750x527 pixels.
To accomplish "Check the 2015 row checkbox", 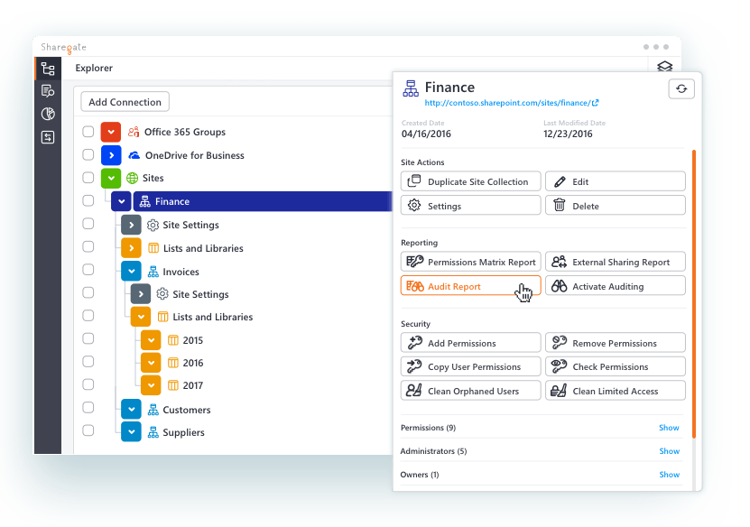I will (x=88, y=338).
